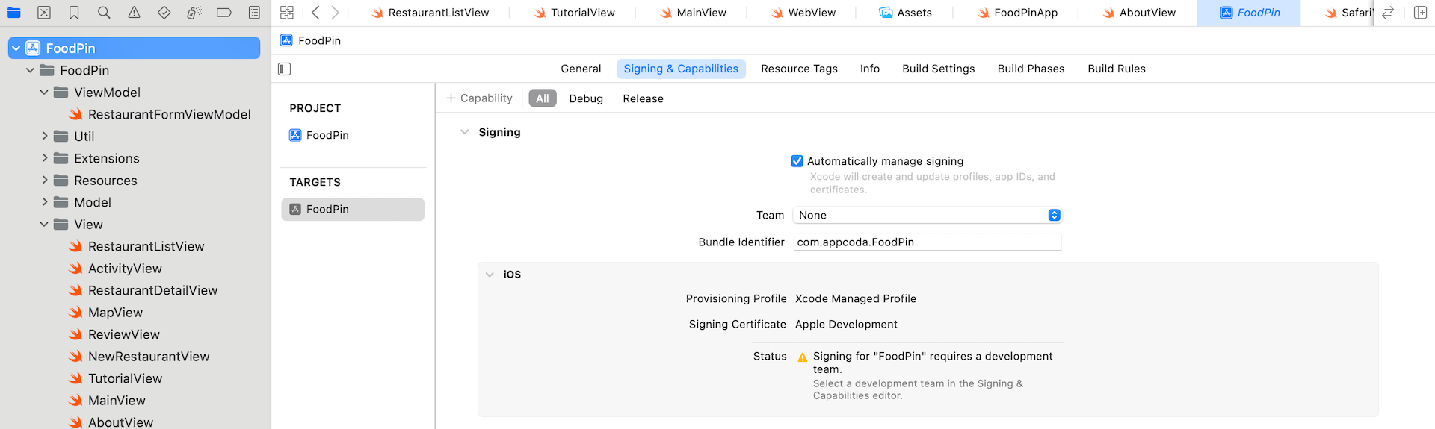
Task: Click the related items grid icon
Action: [x=287, y=13]
